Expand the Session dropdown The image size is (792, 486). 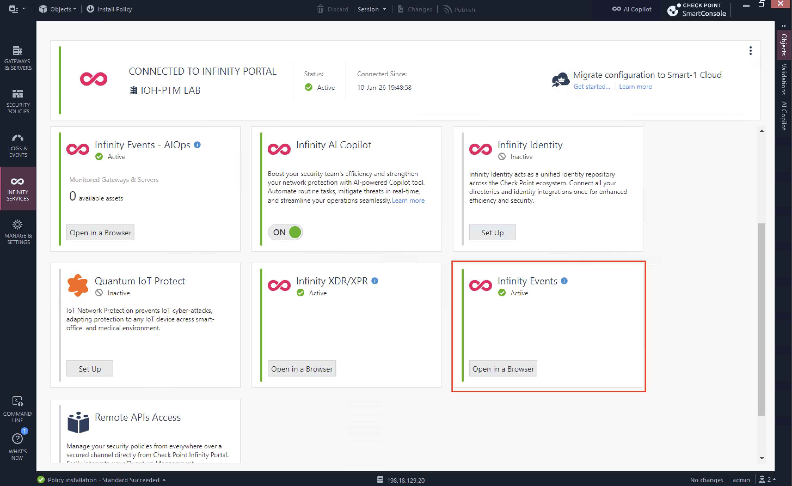tap(372, 9)
